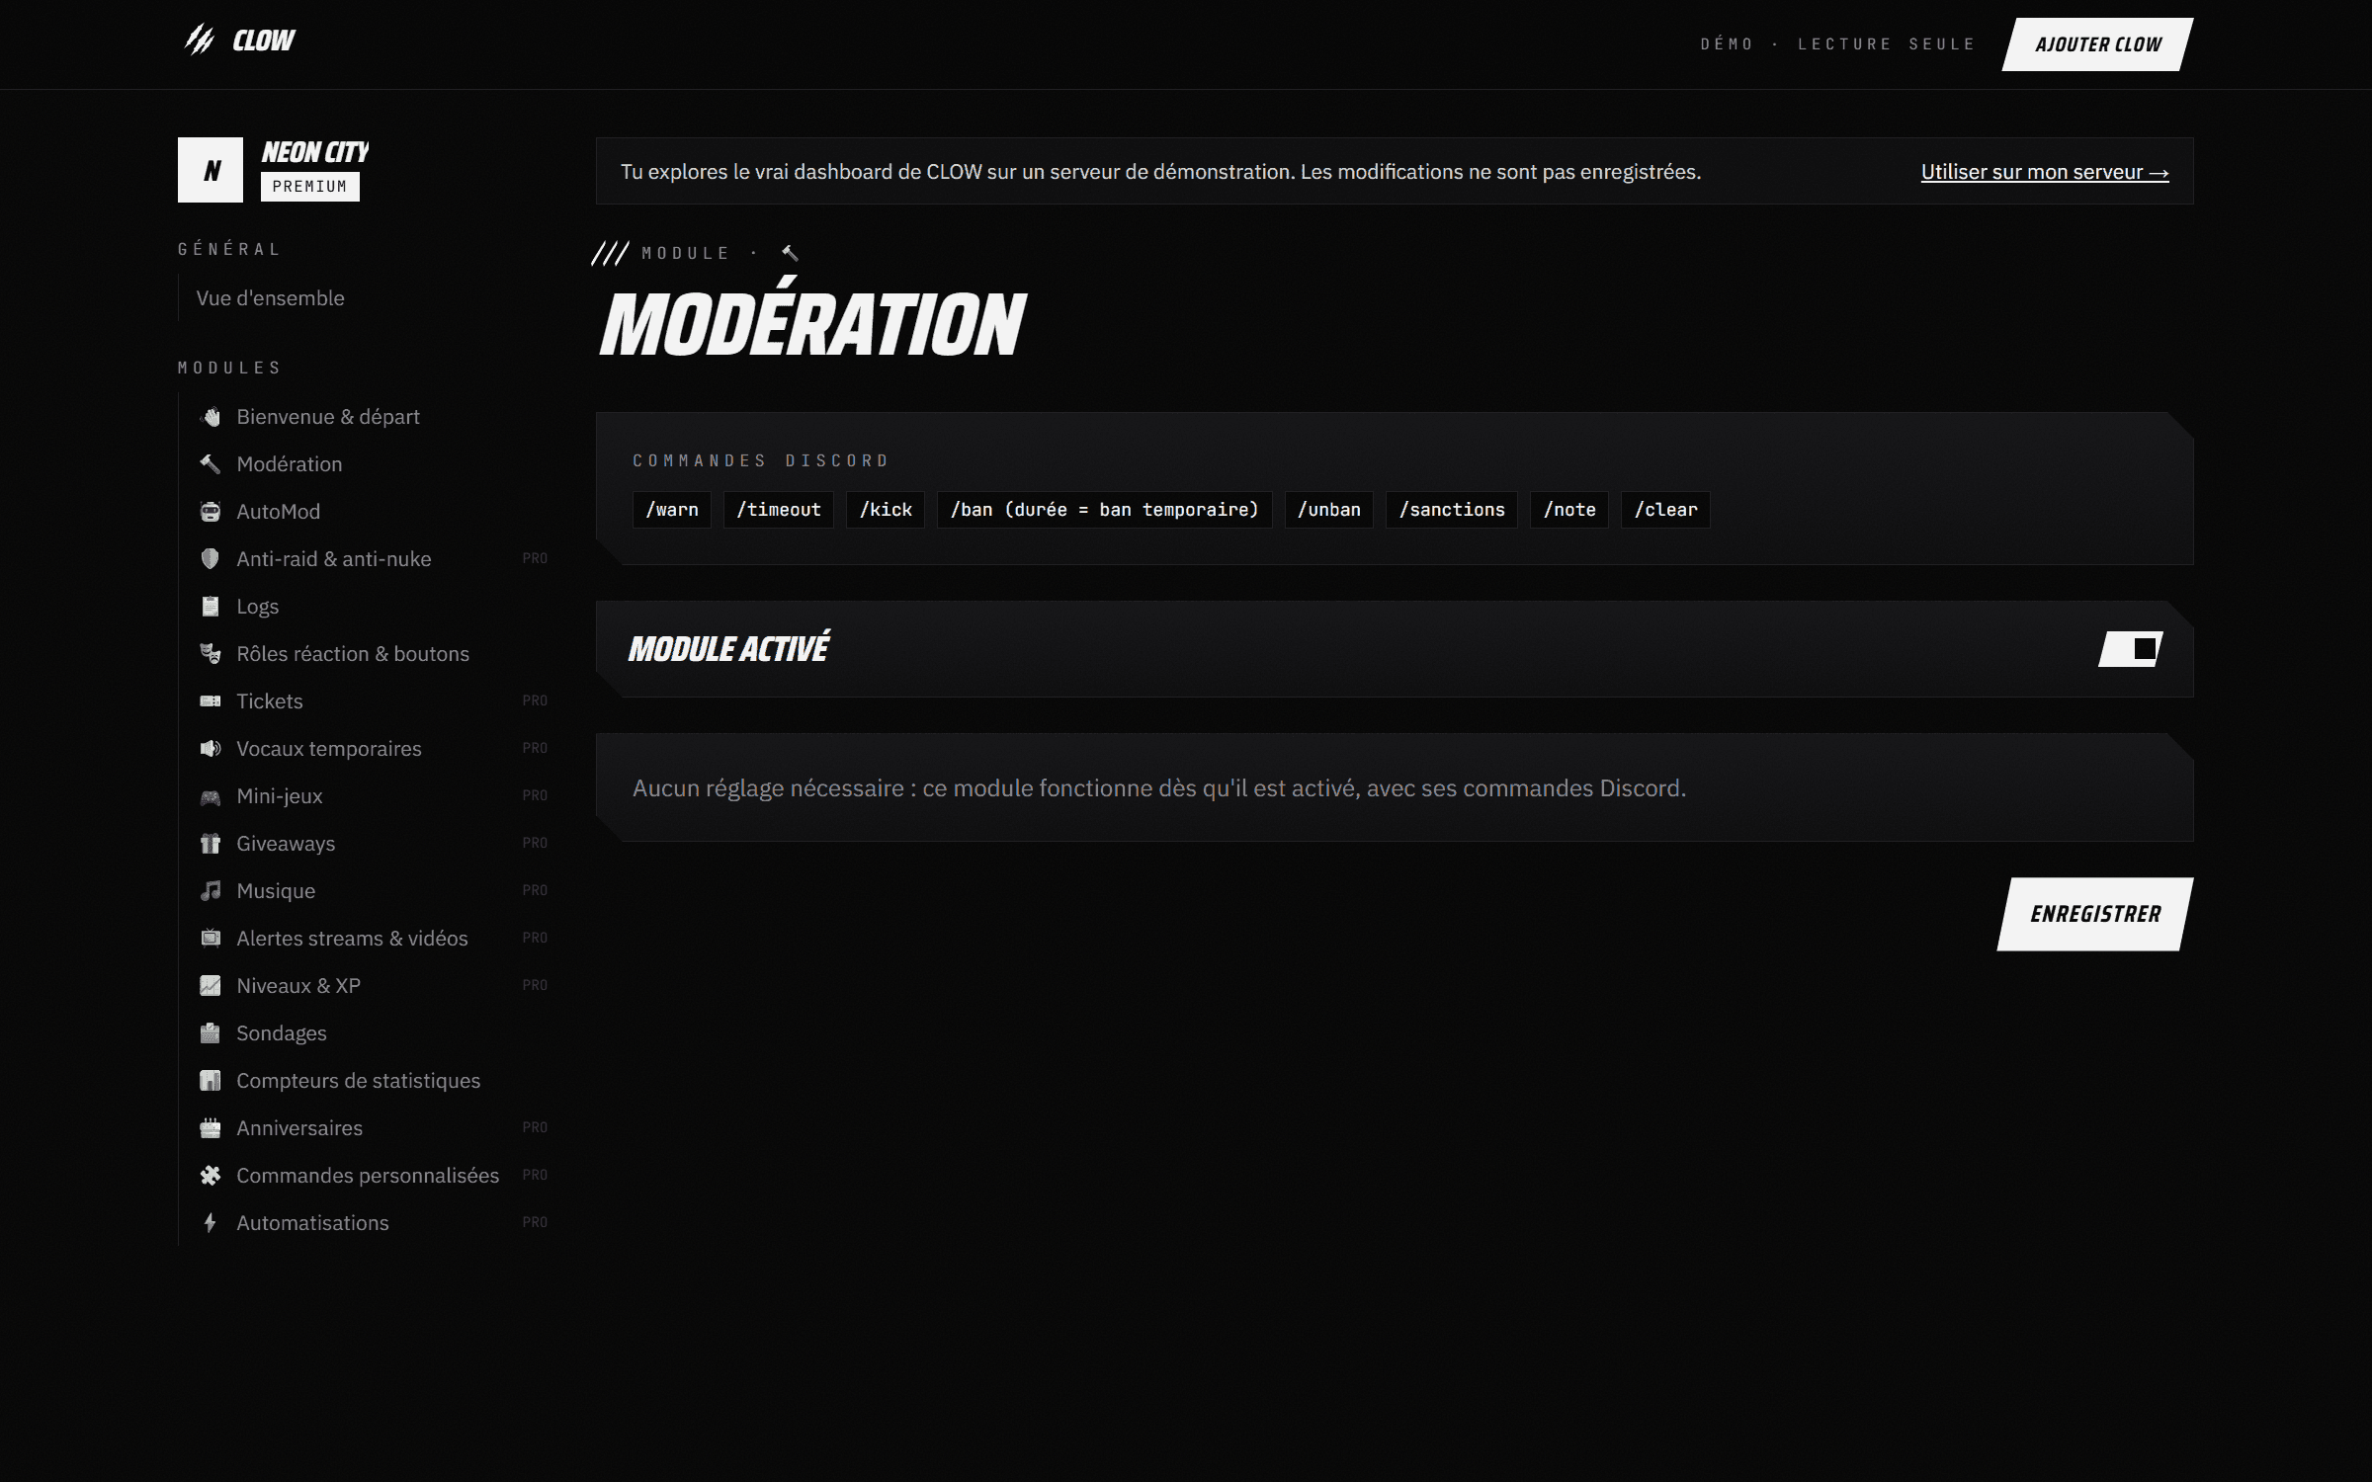Select Alertes streams & vidéos TV icon
This screenshot has height=1482, width=2372.
pyautogui.click(x=210, y=939)
